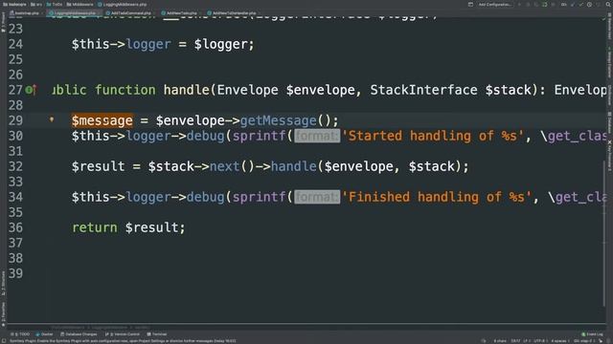
Task: Click the build project icon left of Add Configuration
Action: 470,4
